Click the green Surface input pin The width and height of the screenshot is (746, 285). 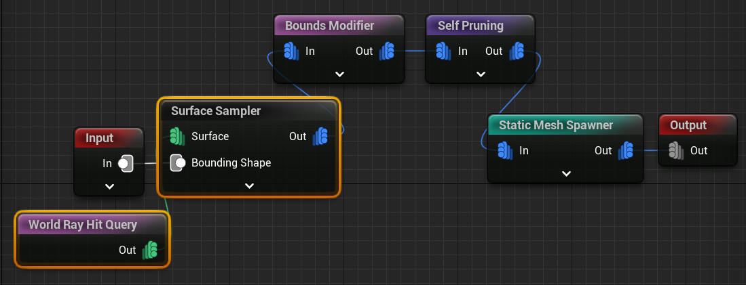[177, 137]
